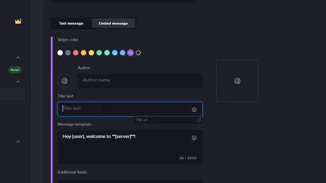Screen dimensions: 326x183
Task: Pick the green stripe color
Action: point(99,53)
